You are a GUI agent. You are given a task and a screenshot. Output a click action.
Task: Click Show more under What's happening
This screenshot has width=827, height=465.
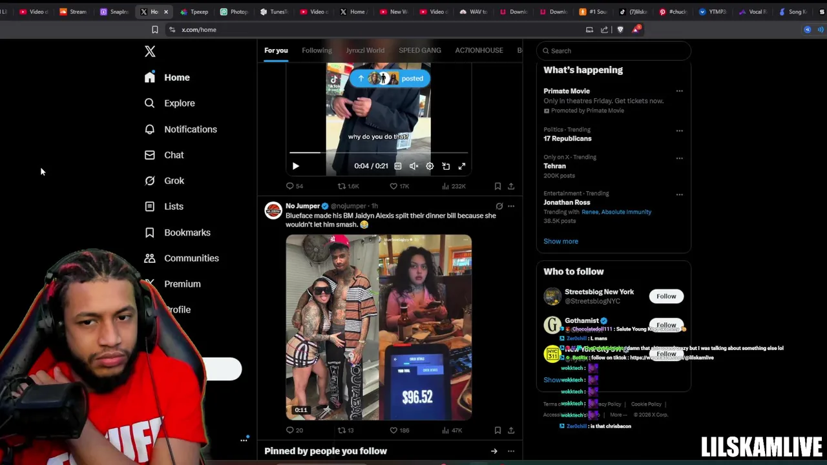pyautogui.click(x=561, y=242)
